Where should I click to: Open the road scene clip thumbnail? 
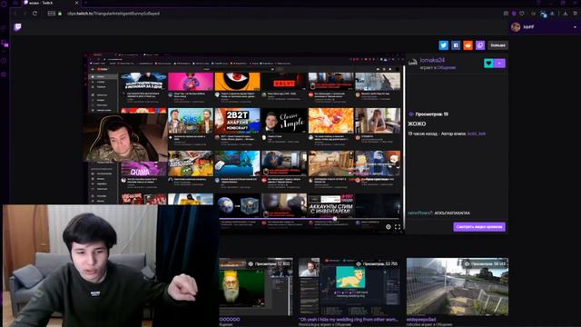point(458,287)
